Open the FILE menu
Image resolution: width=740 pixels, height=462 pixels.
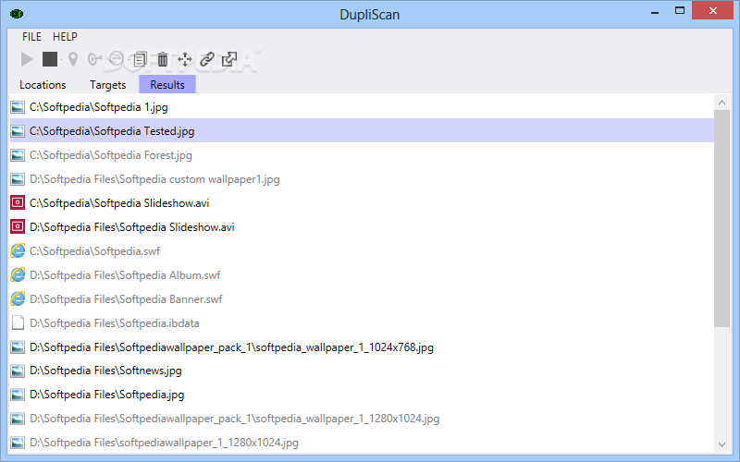[x=31, y=37]
